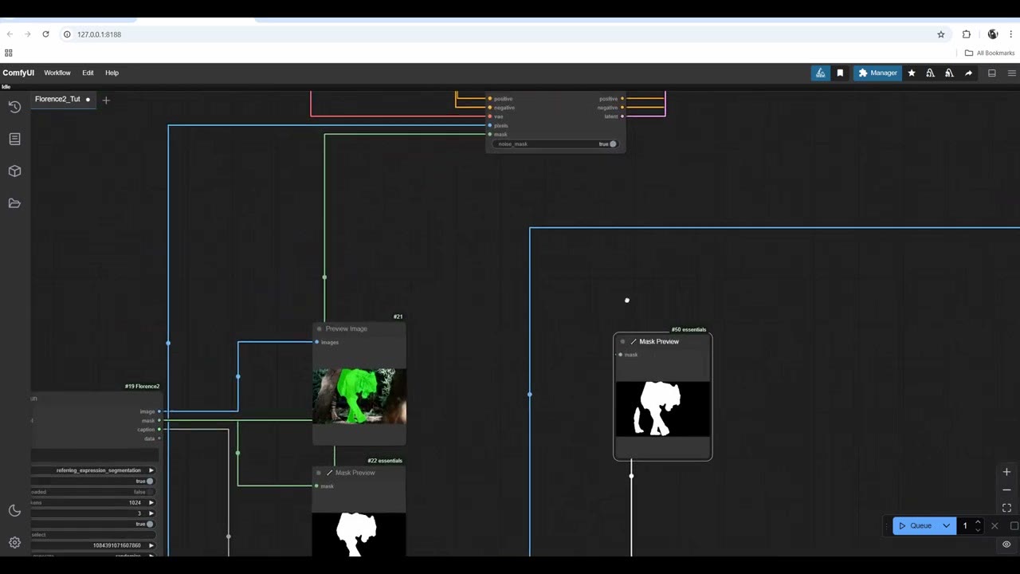The height and width of the screenshot is (574, 1020).
Task: Open the Manager button
Action: coord(877,73)
